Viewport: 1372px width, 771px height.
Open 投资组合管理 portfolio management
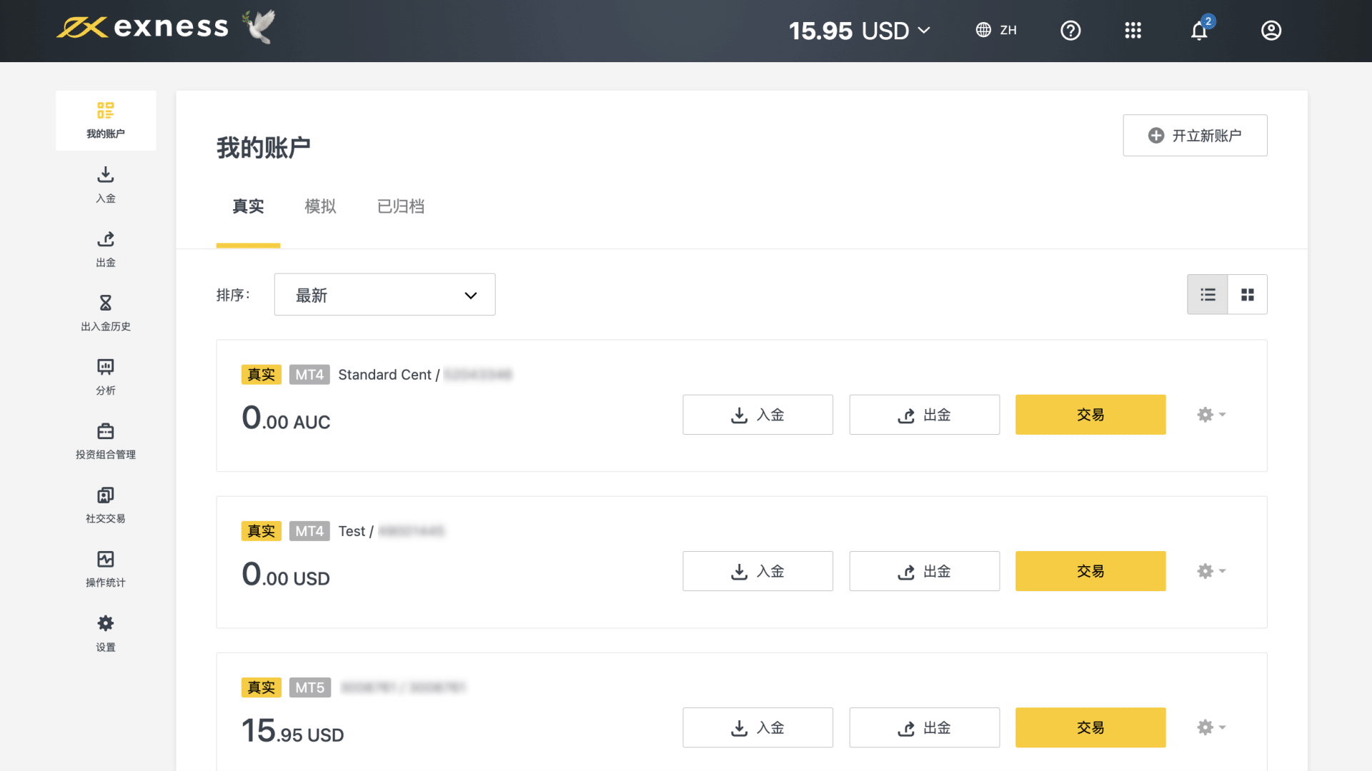(x=106, y=440)
